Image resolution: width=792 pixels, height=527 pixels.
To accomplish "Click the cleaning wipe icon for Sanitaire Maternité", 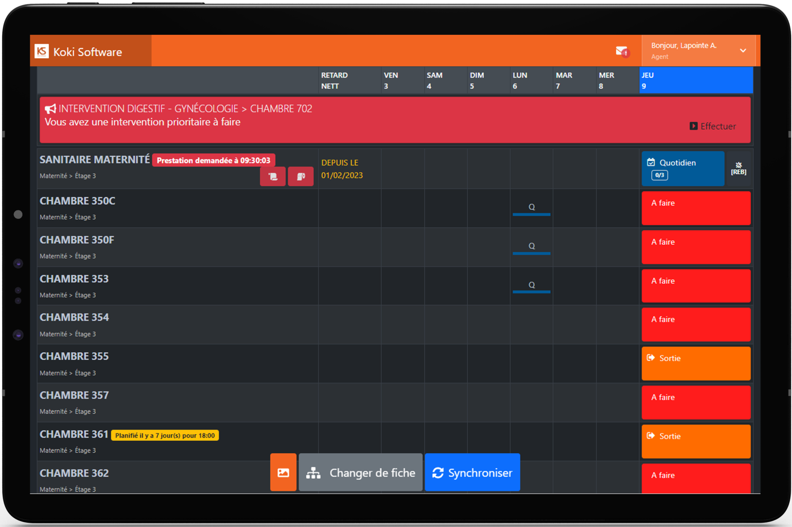I will click(x=273, y=176).
